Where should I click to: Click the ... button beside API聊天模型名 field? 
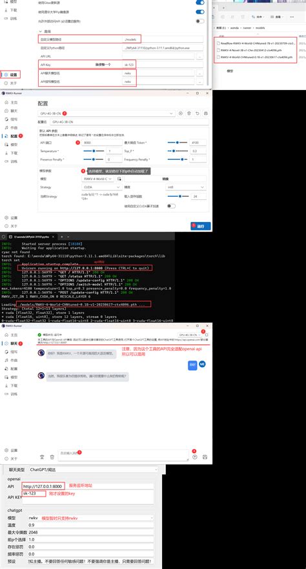[199, 73]
